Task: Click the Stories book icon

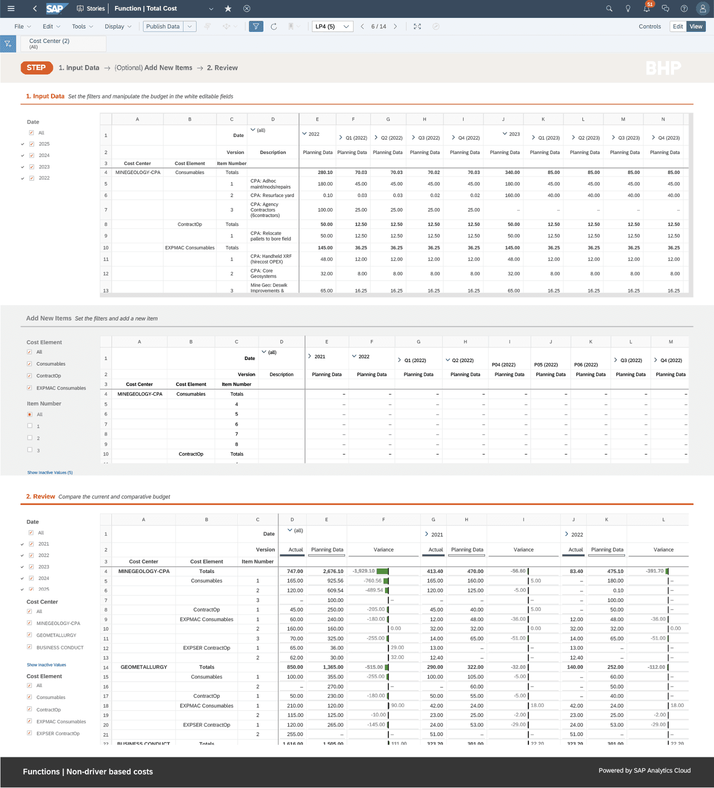Action: (80, 8)
